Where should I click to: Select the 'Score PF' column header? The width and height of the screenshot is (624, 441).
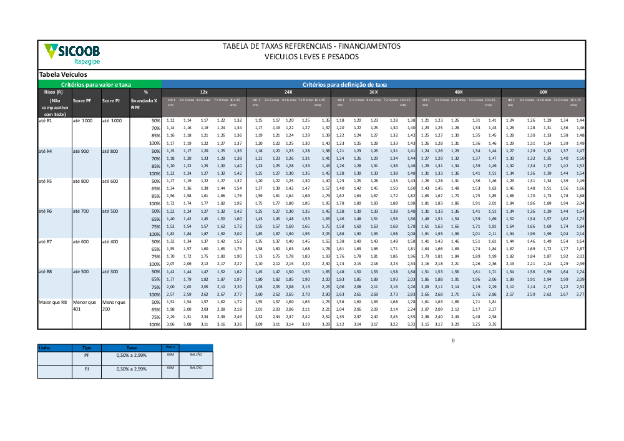pos(82,100)
